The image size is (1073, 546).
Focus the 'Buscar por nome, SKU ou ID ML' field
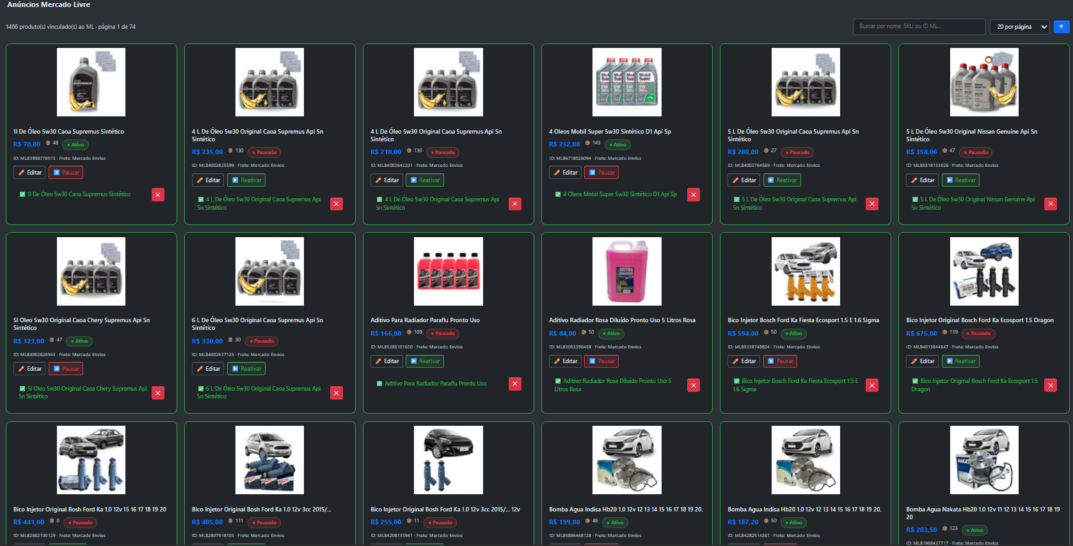pyautogui.click(x=919, y=27)
